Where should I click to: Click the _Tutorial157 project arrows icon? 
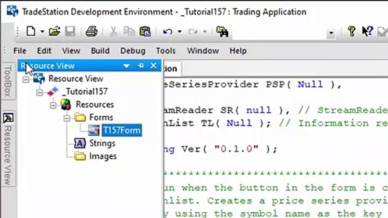pyautogui.click(x=53, y=92)
